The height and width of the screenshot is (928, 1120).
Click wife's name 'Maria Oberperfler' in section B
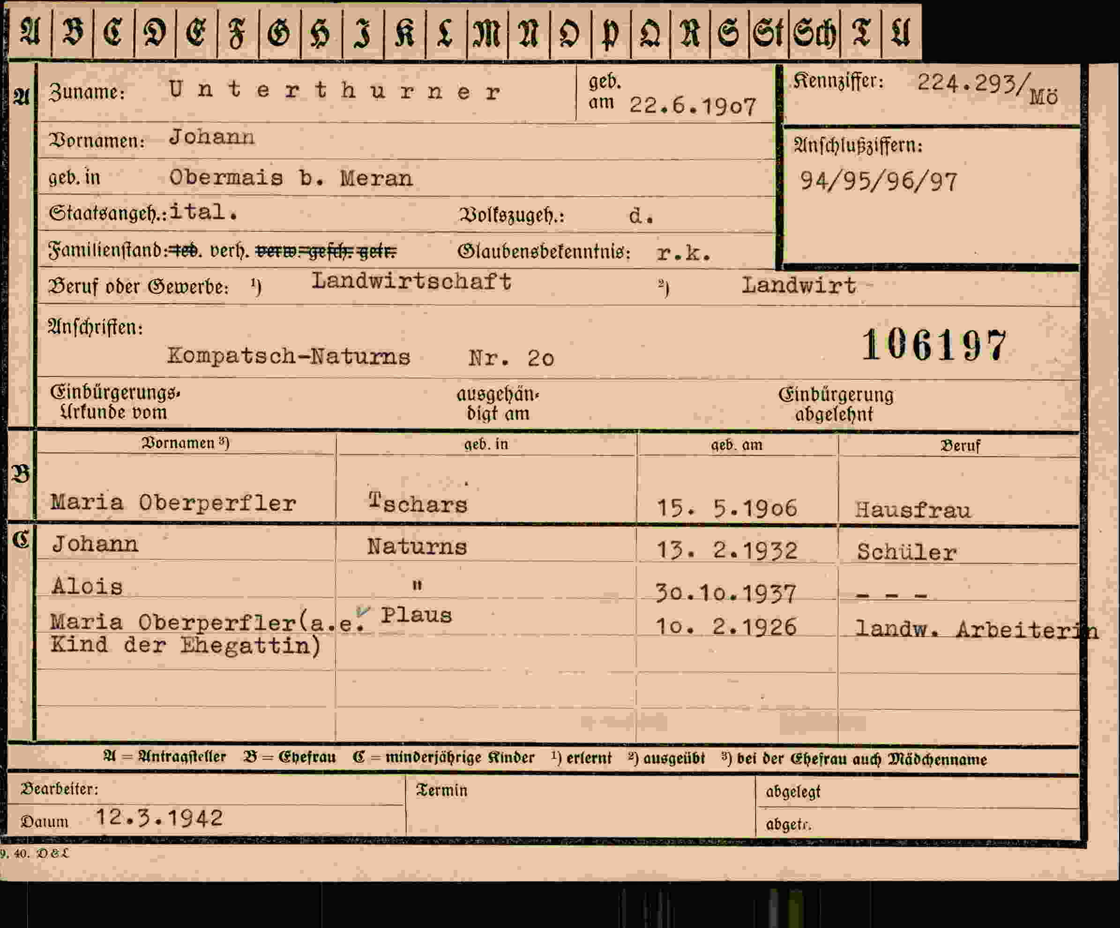(x=173, y=503)
